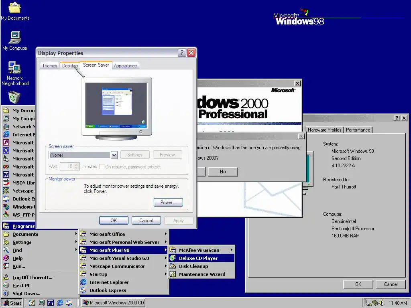This screenshot has width=411, height=308.
Task: Click No in the Windows 2000 upgrade prompt
Action: pos(223,172)
